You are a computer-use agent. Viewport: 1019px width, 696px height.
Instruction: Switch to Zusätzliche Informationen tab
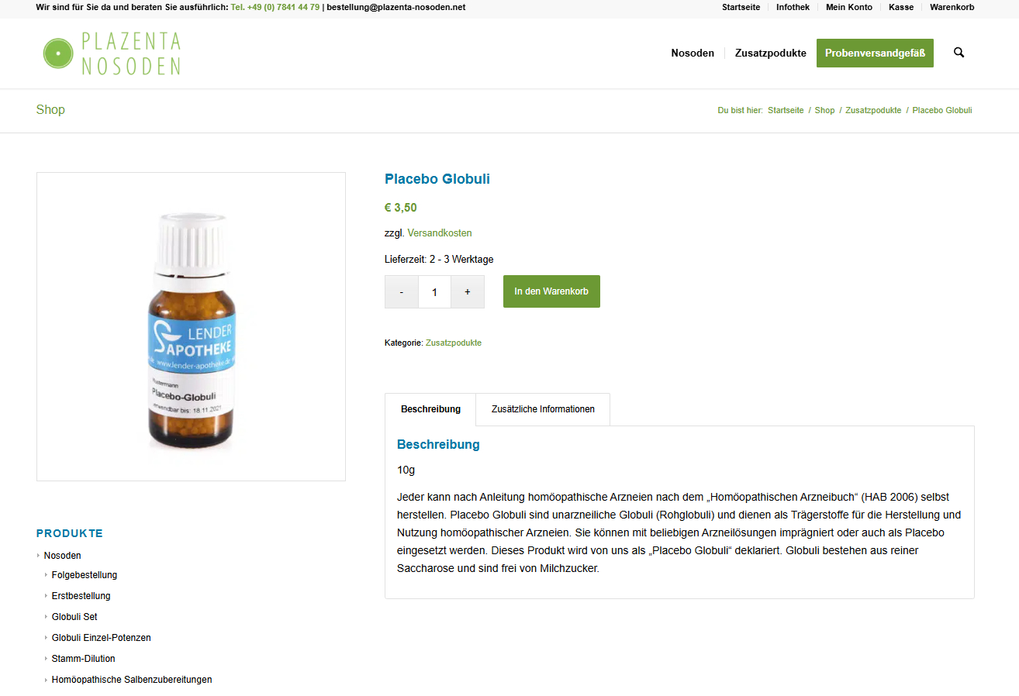pos(543,409)
